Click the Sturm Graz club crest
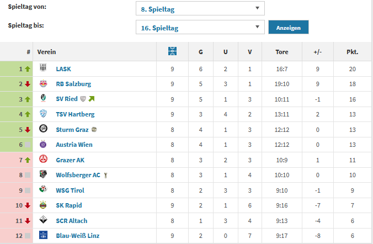 pos(43,130)
